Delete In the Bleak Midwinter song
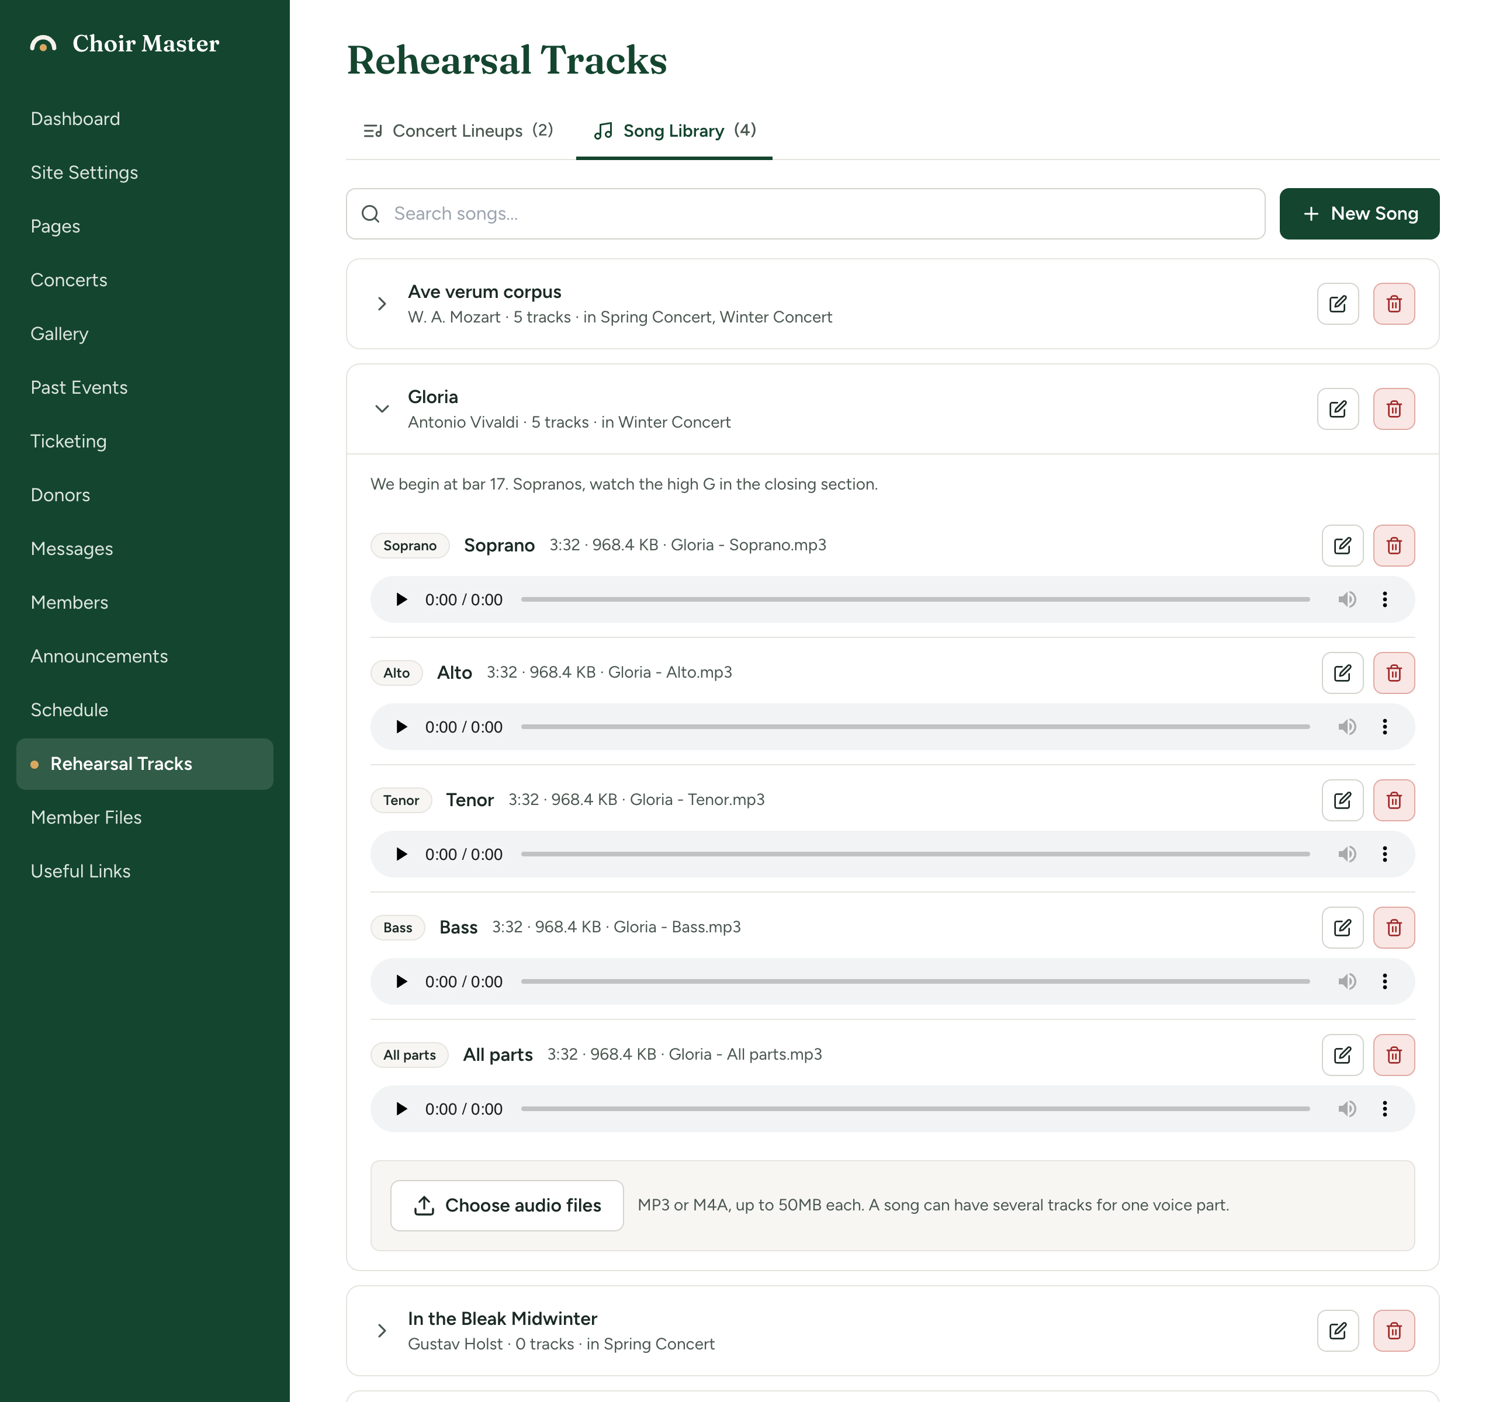The width and height of the screenshot is (1496, 1402). [1394, 1331]
